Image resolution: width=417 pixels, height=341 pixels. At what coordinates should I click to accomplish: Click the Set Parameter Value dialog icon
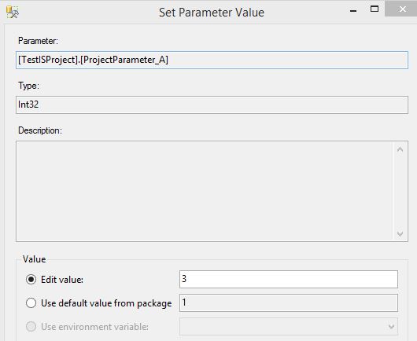pyautogui.click(x=13, y=12)
